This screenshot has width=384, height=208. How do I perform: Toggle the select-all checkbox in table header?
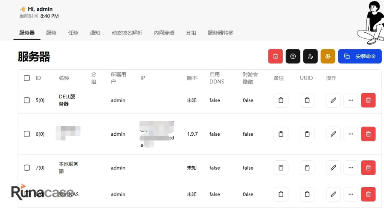pyautogui.click(x=27, y=78)
